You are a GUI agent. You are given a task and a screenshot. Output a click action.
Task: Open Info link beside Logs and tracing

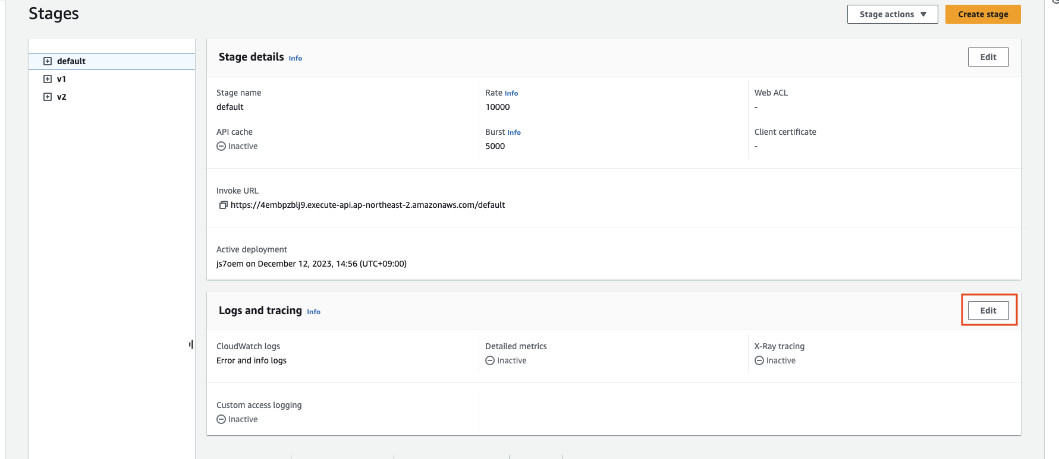pos(313,312)
